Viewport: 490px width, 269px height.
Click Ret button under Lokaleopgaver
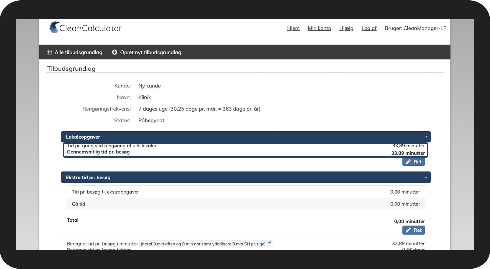pos(413,162)
